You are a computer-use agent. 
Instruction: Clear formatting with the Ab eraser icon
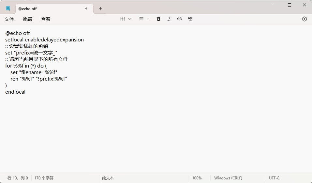190,19
